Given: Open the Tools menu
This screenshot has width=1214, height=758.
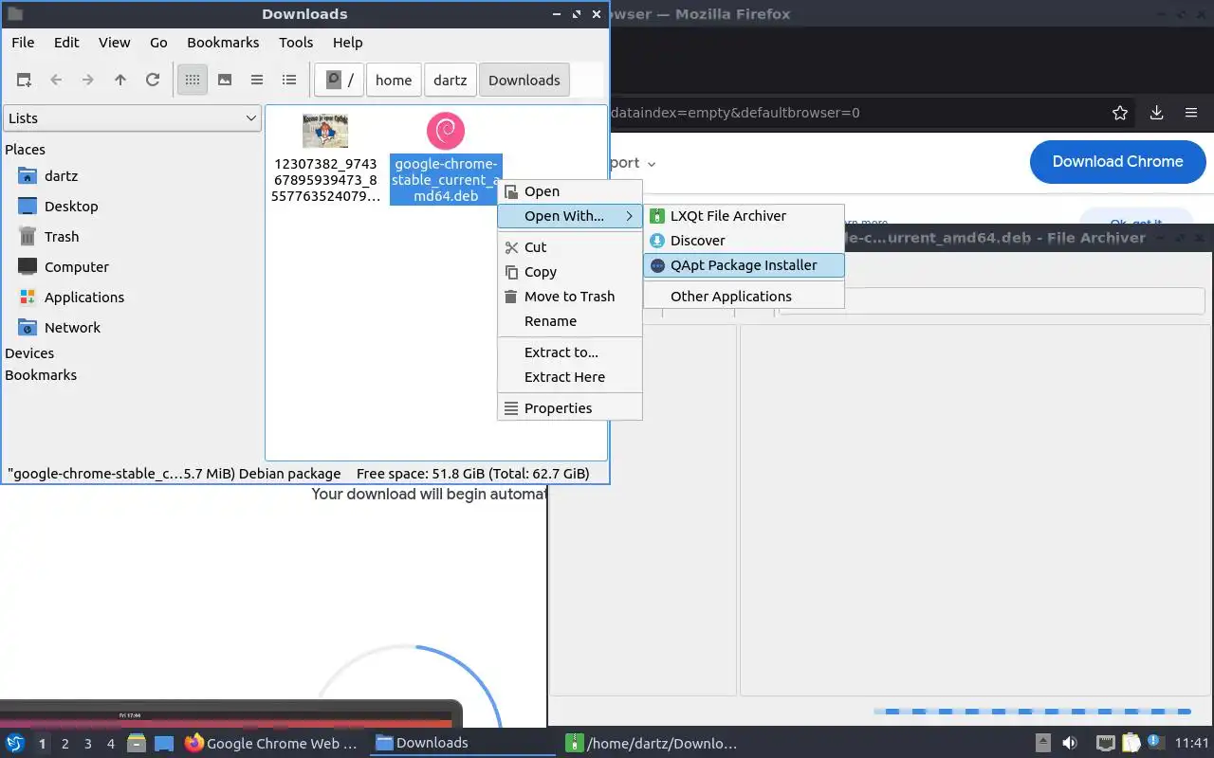Looking at the screenshot, I should tap(296, 43).
